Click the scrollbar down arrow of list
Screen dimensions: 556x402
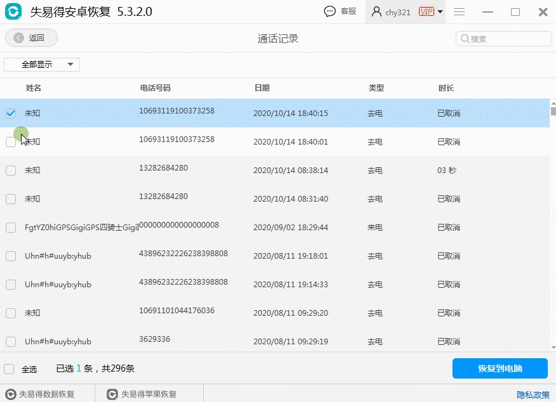coord(553,347)
